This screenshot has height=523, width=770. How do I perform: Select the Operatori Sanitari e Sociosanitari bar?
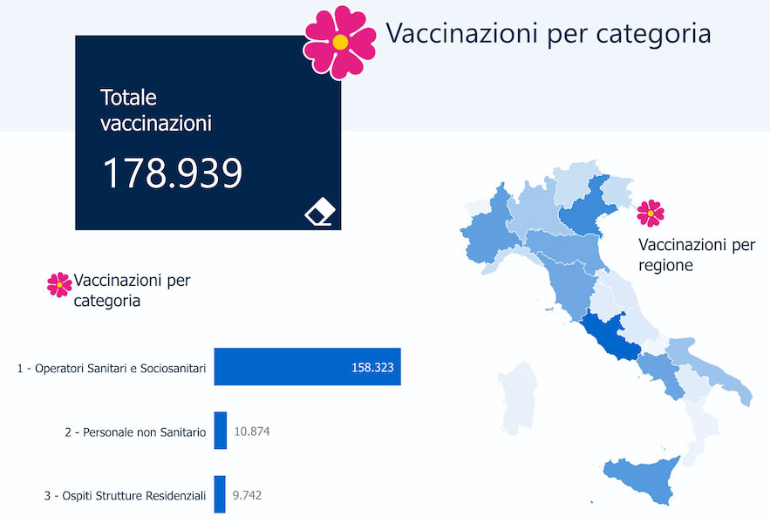307,368
